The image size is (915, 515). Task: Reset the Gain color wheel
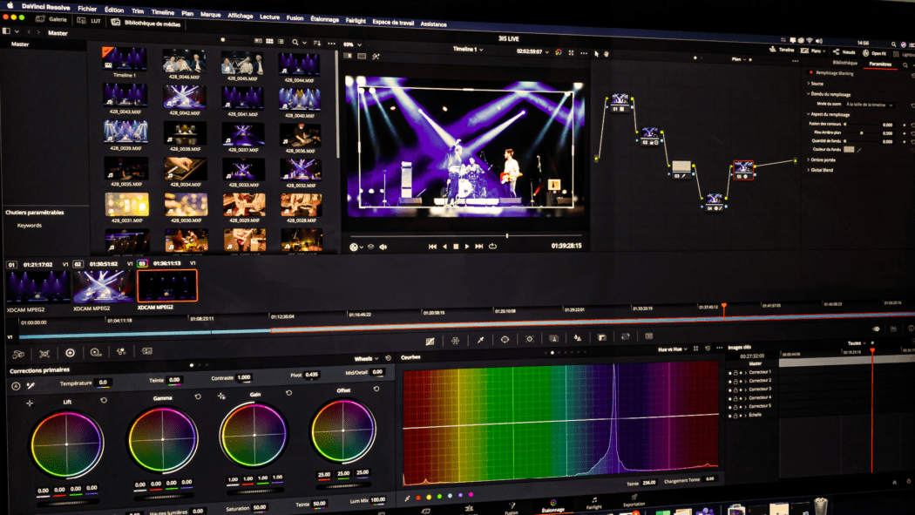pos(288,393)
